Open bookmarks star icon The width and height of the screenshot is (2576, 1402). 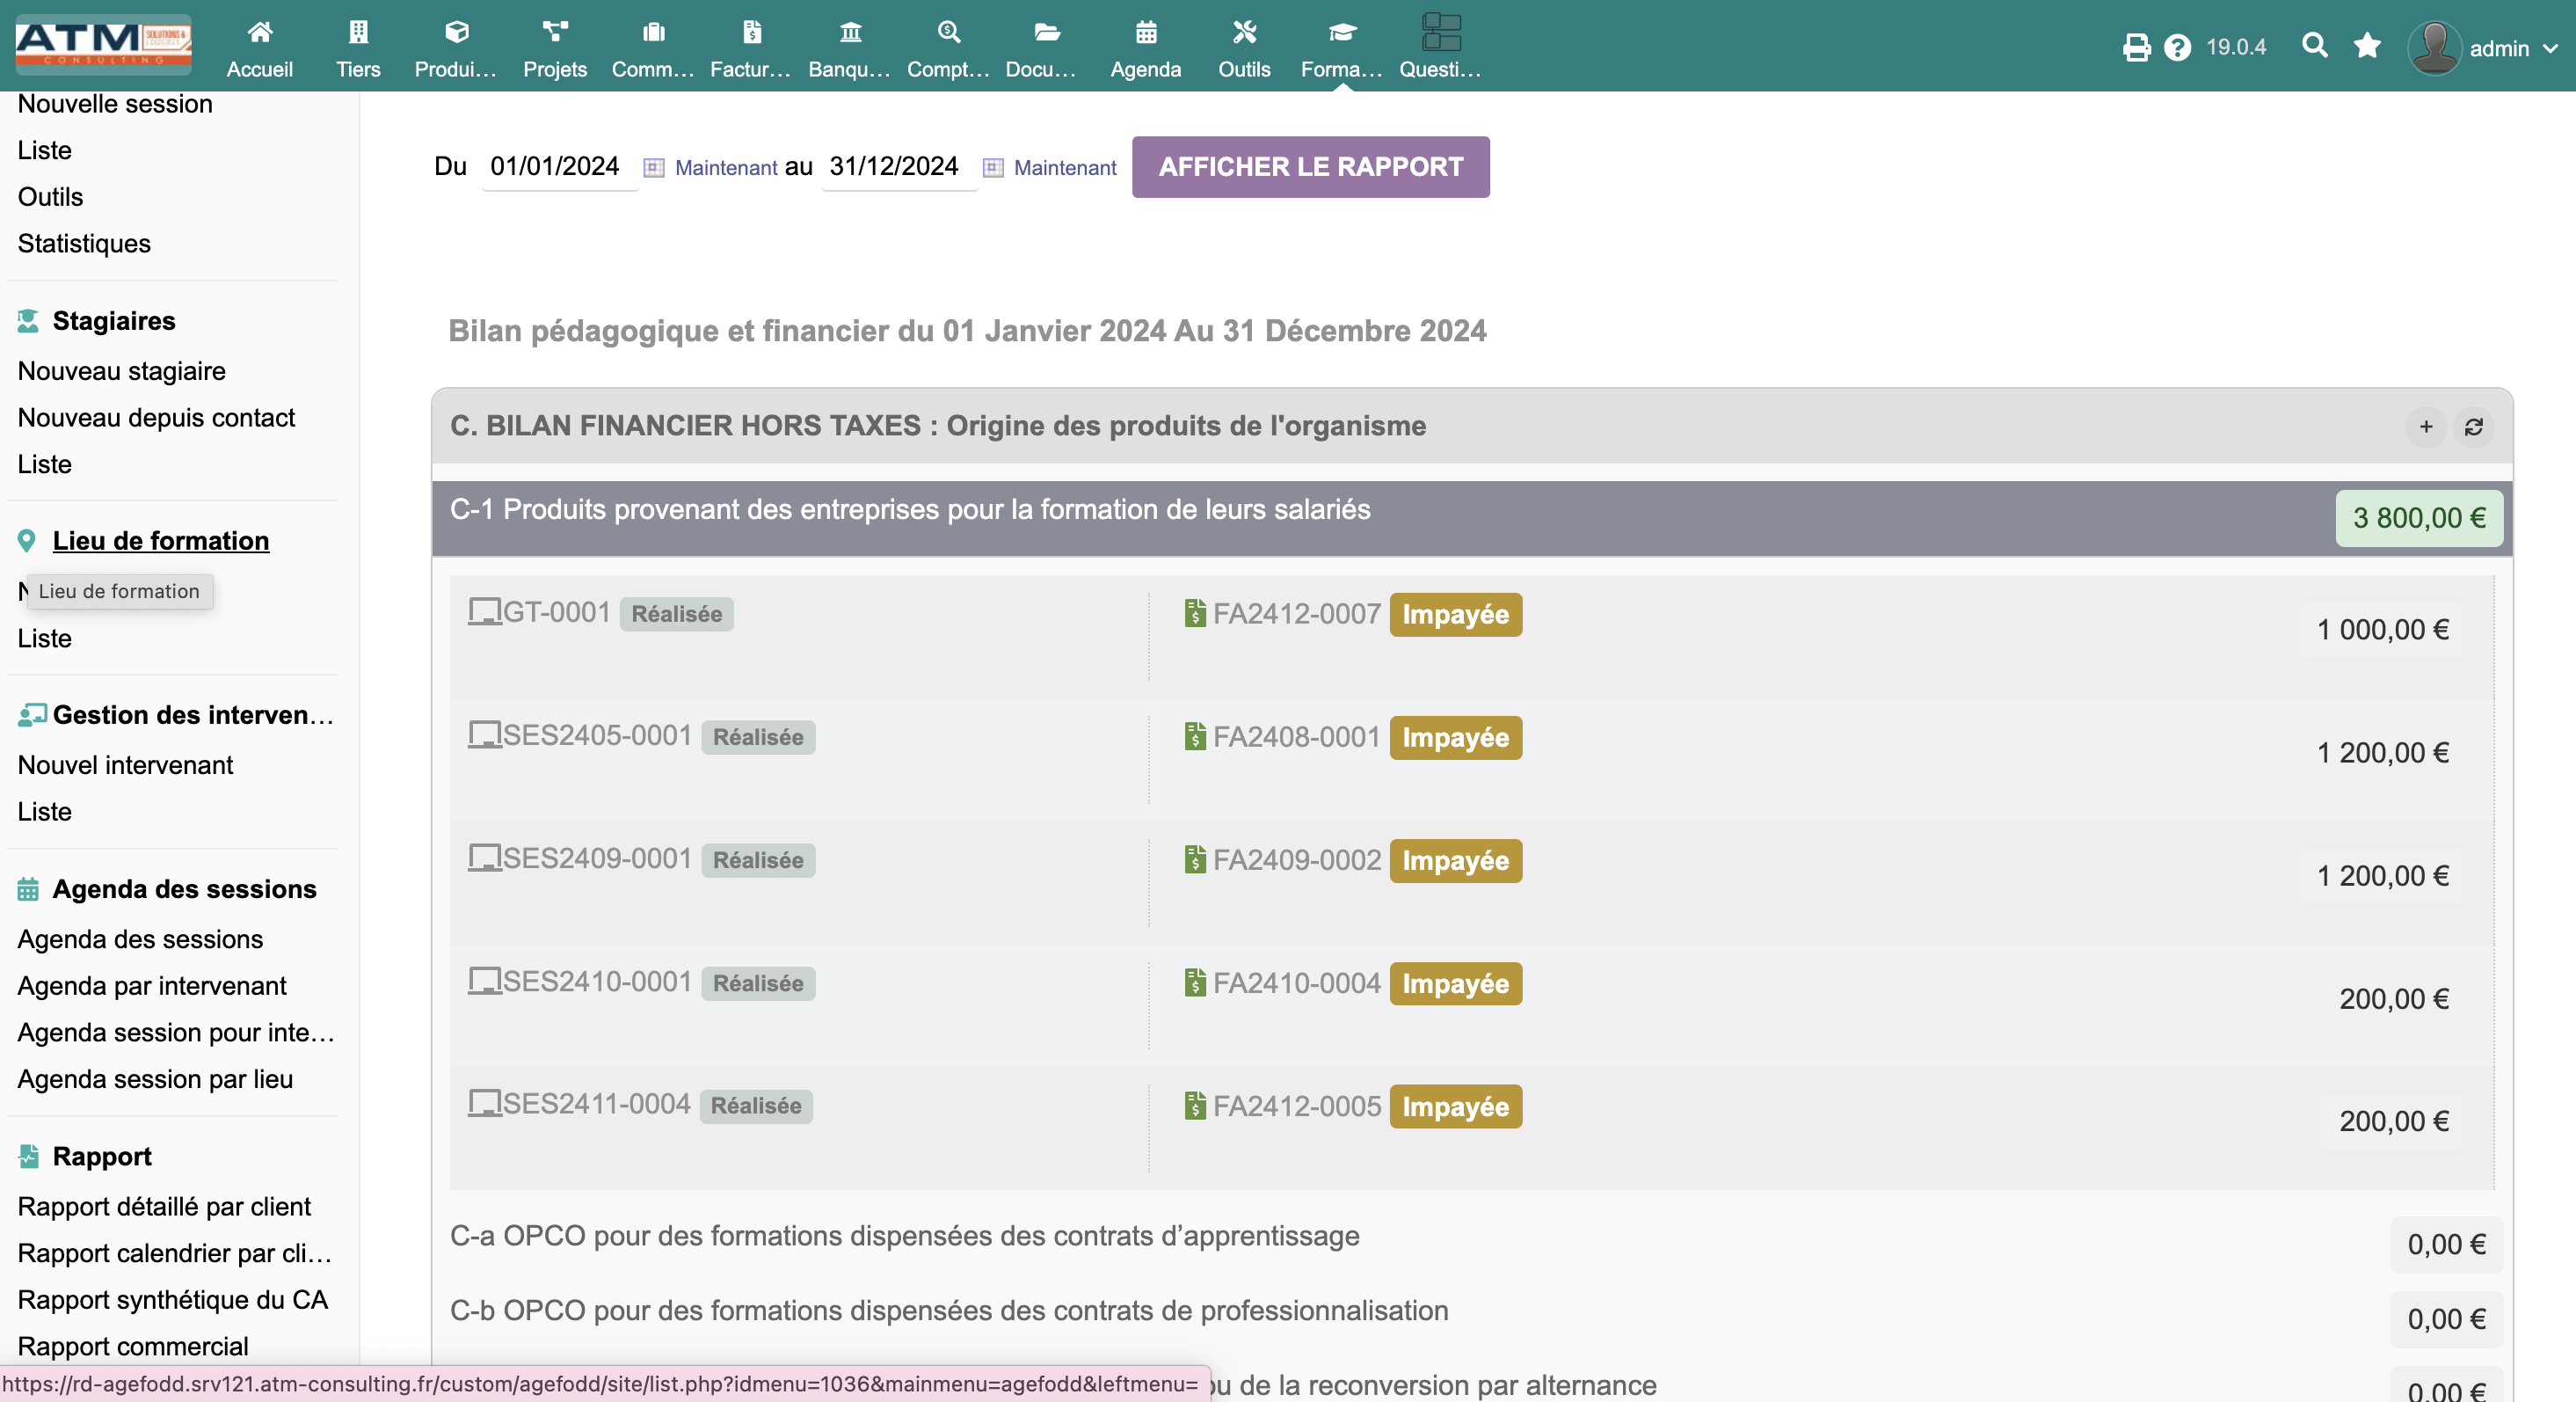[x=2367, y=45]
